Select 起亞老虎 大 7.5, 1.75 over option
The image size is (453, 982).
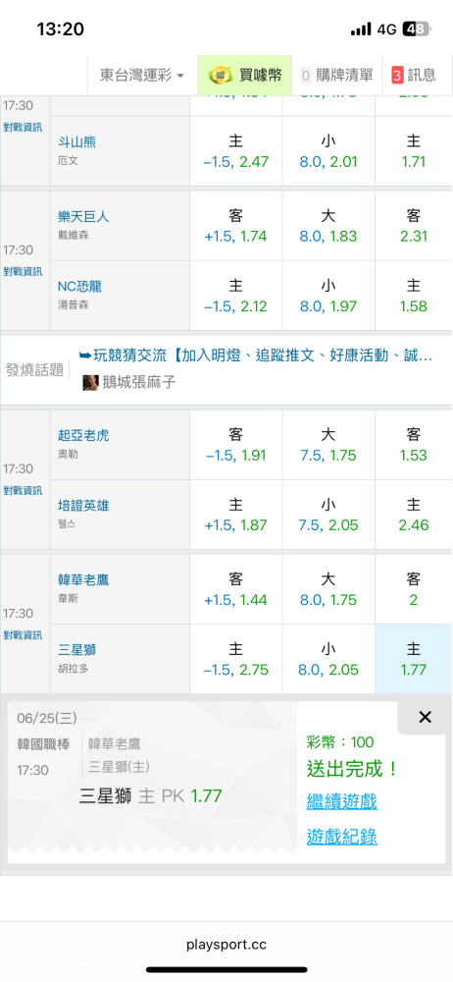click(328, 445)
